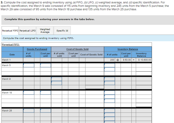The width and height of the screenshot is (174, 123).
Task: Click the 'March 9' row label
Action: click(x=6, y=79)
